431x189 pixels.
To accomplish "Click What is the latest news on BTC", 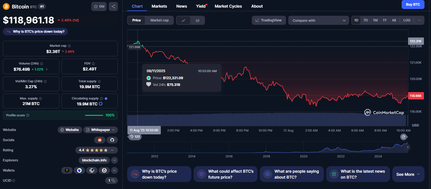I will [358, 174].
